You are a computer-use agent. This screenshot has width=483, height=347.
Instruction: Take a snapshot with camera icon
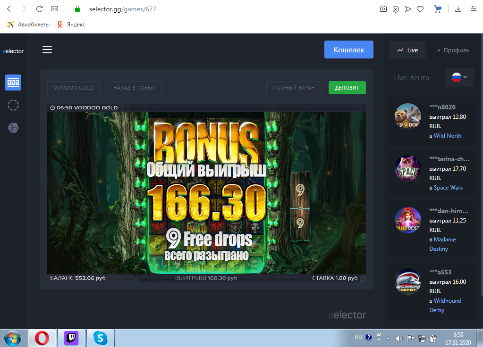coord(383,9)
